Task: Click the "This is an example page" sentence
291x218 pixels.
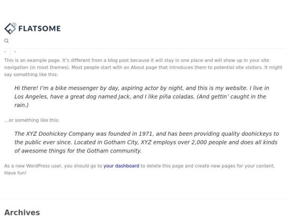Action: [34, 60]
